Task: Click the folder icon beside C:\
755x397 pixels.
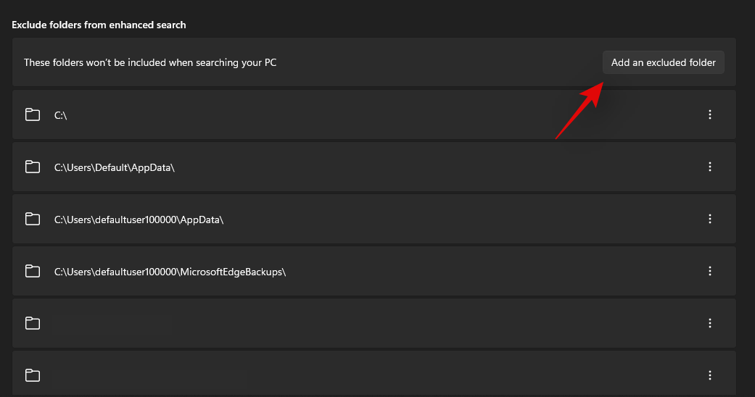Action: (33, 114)
